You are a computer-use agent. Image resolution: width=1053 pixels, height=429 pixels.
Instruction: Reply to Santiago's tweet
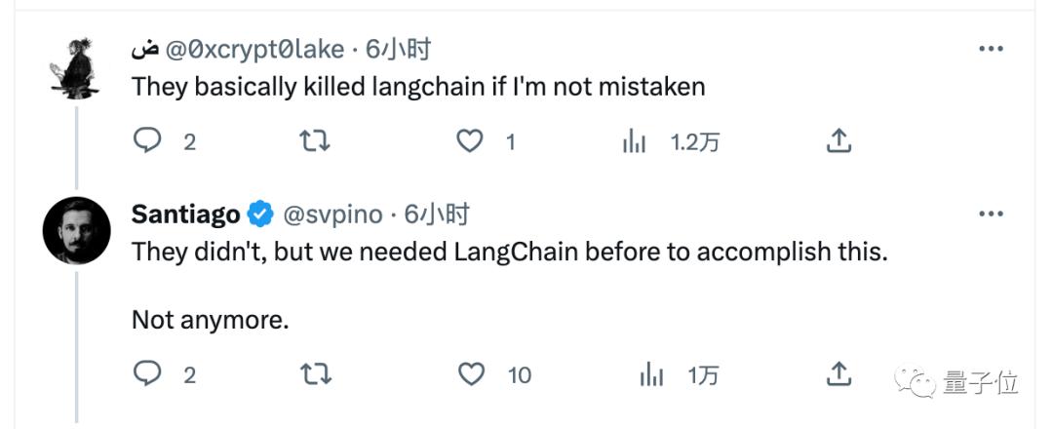(x=146, y=373)
